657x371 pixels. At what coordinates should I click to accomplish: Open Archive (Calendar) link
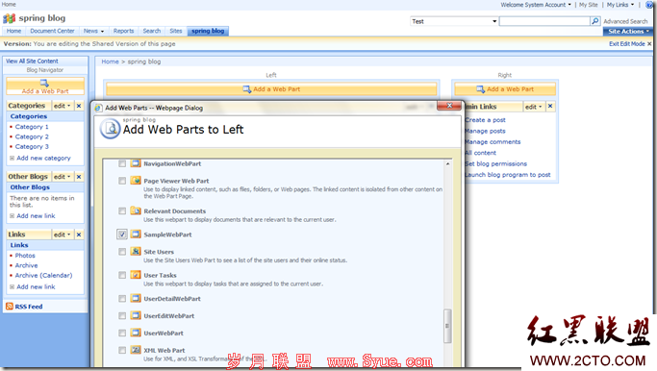(43, 275)
